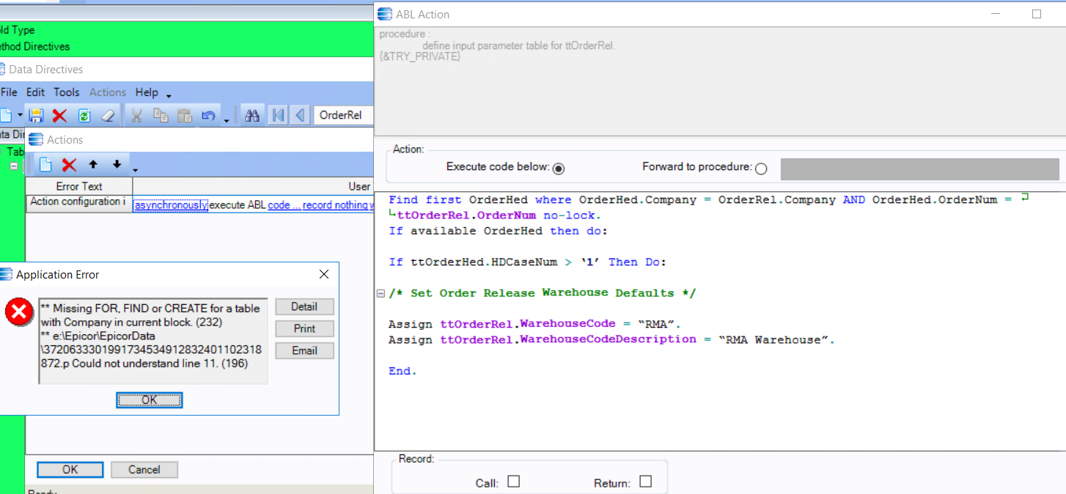The height and width of the screenshot is (494, 1066).
Task: Click OK at bottom of Actions window
Action: [x=70, y=470]
